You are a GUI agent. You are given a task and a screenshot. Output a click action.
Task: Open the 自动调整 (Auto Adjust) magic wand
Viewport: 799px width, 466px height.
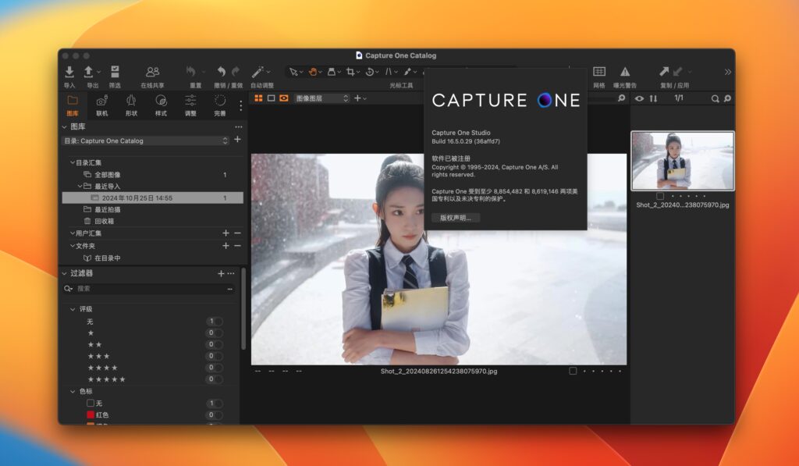pos(257,72)
